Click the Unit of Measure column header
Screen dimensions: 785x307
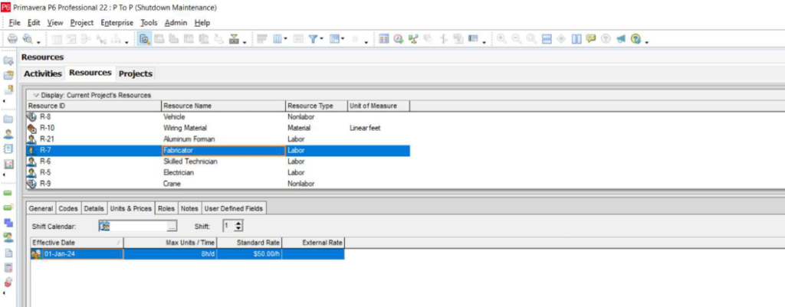pyautogui.click(x=379, y=106)
